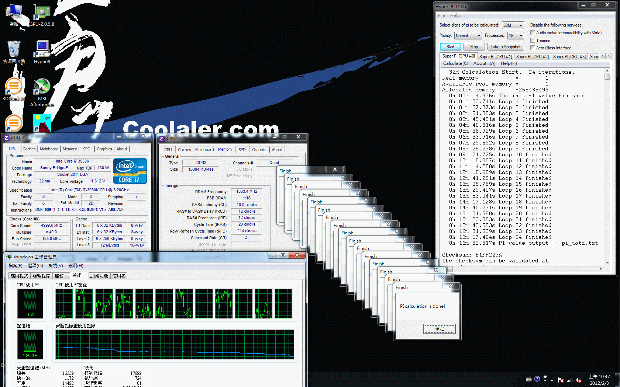Open About tab in left CPU-Z window
This screenshot has width=620, height=387.
[122, 149]
